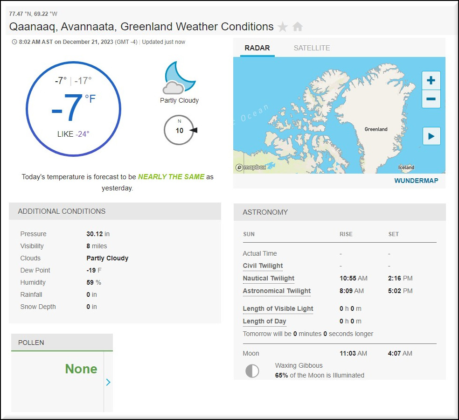Zoom out on the radar map
Screen dimensions: 459x420
pos(431,99)
